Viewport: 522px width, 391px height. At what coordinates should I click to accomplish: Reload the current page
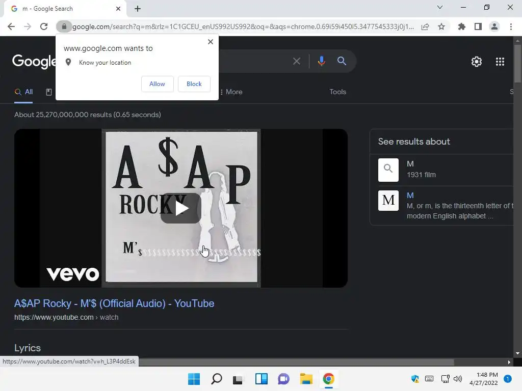(x=44, y=26)
